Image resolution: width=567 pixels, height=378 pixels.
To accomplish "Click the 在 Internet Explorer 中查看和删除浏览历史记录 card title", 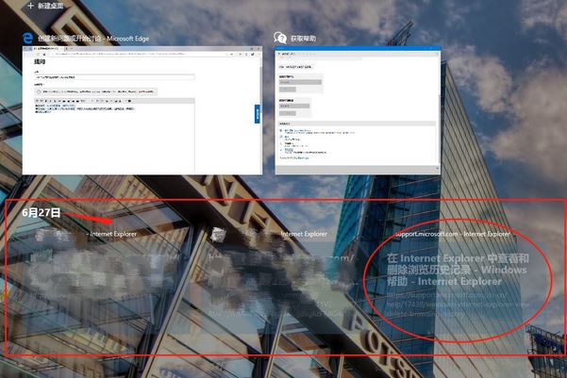I will coord(459,270).
